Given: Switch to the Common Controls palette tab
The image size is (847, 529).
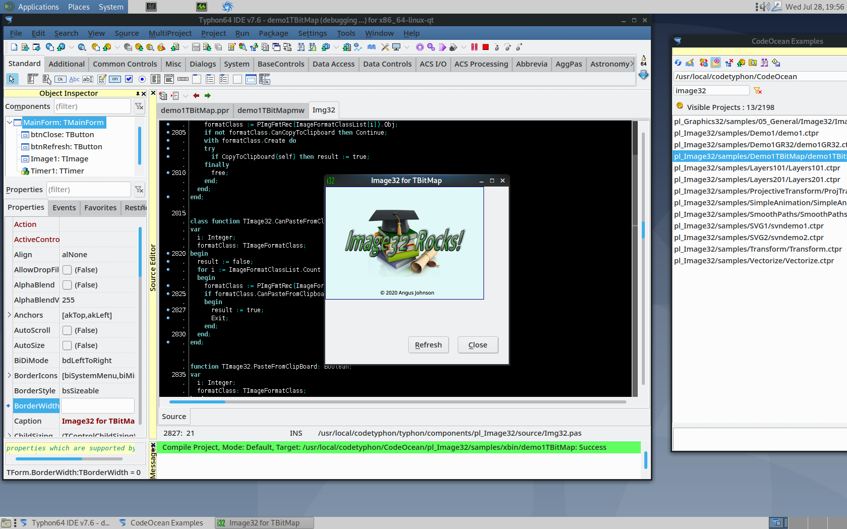Looking at the screenshot, I should 125,64.
